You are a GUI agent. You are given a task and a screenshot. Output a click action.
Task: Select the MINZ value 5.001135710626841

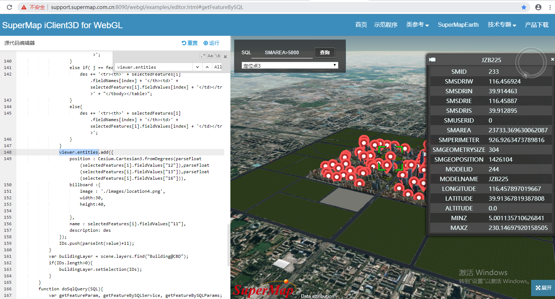516,218
